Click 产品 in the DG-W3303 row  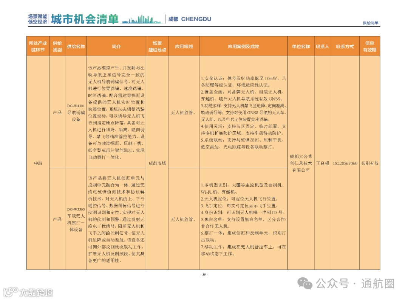(57, 219)
